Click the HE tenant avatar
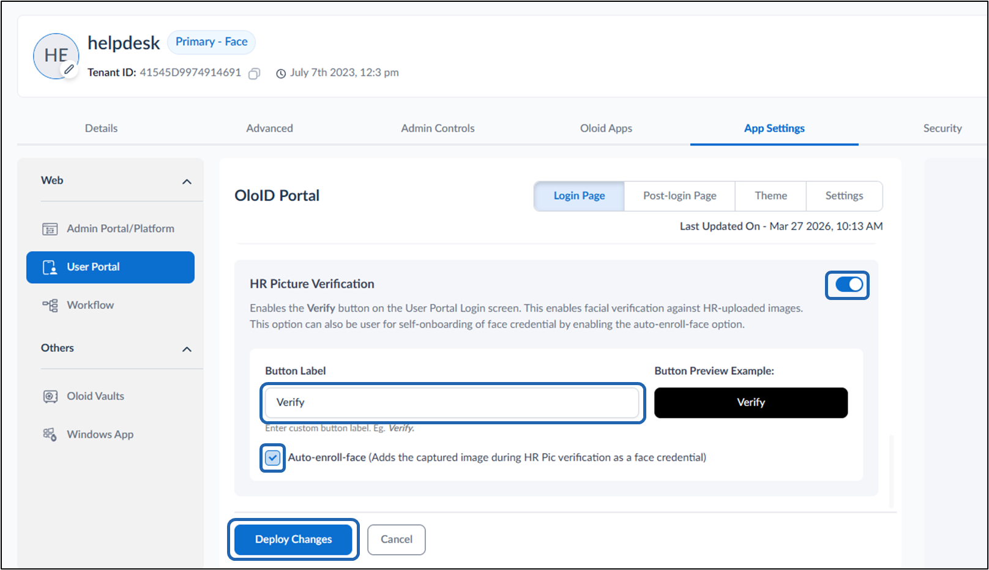 56,56
